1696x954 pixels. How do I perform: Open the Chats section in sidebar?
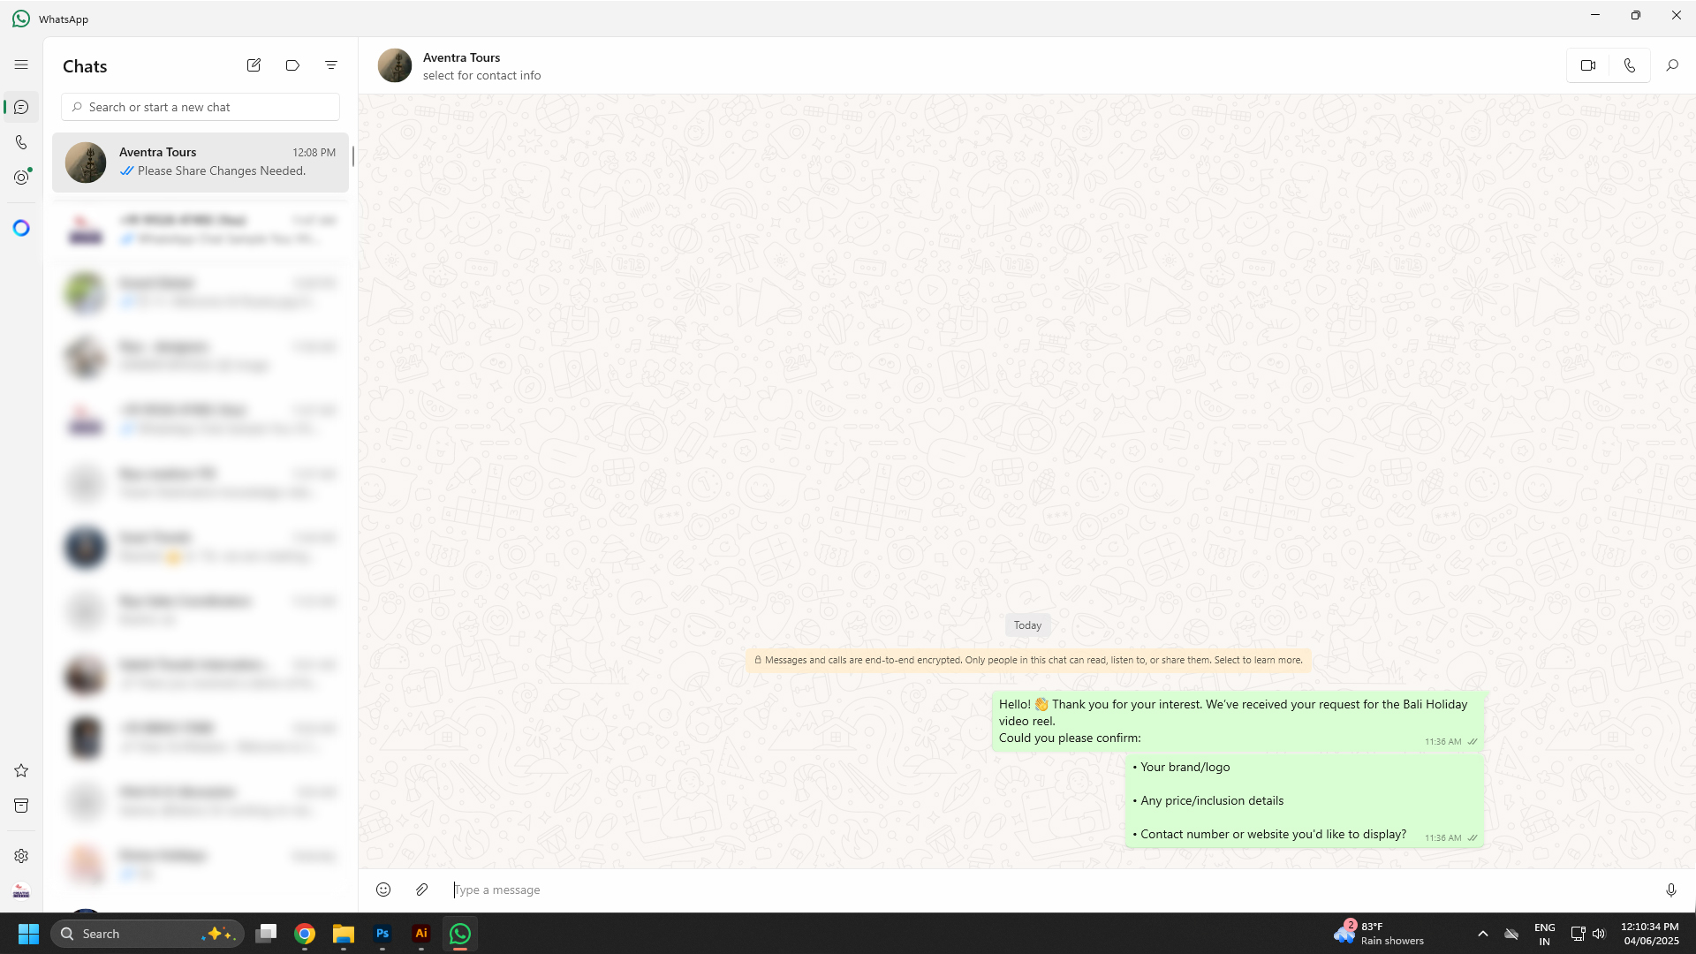pos(21,107)
